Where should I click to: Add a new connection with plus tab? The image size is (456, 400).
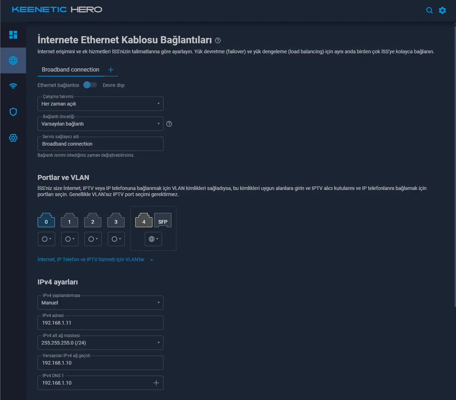(x=111, y=70)
